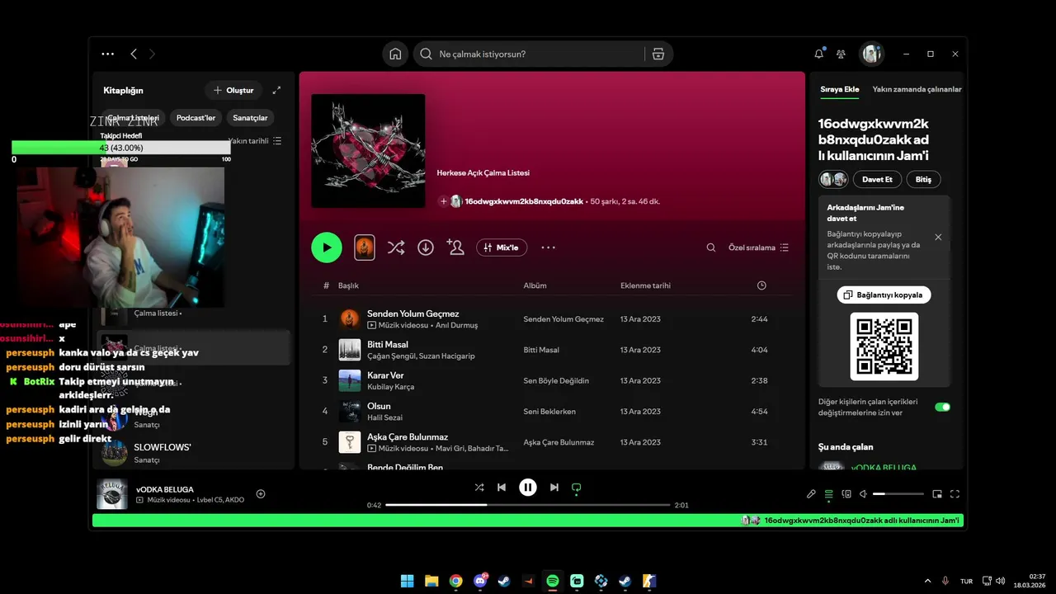Skip to the previous track
The height and width of the screenshot is (594, 1056).
(x=502, y=488)
